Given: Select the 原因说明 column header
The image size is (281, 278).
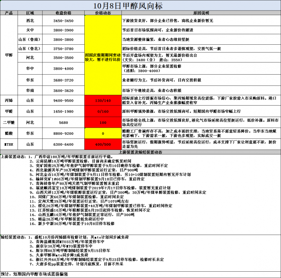Looking at the screenshot, I should [x=201, y=13].
